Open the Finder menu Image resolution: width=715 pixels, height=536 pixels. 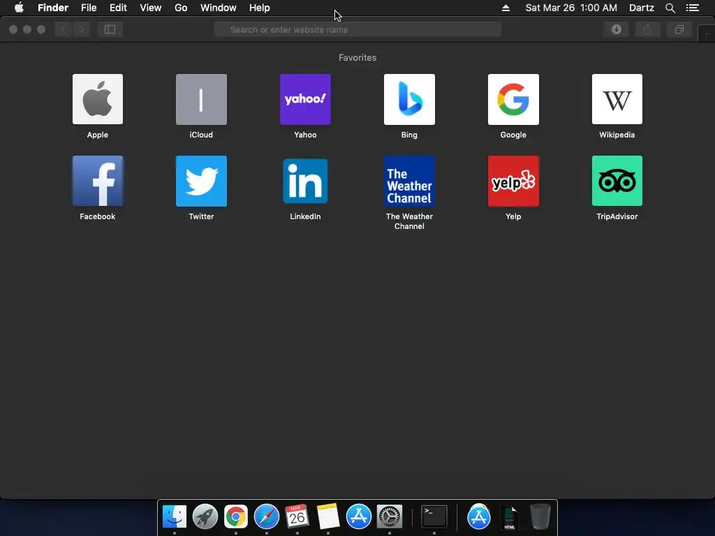[x=53, y=8]
